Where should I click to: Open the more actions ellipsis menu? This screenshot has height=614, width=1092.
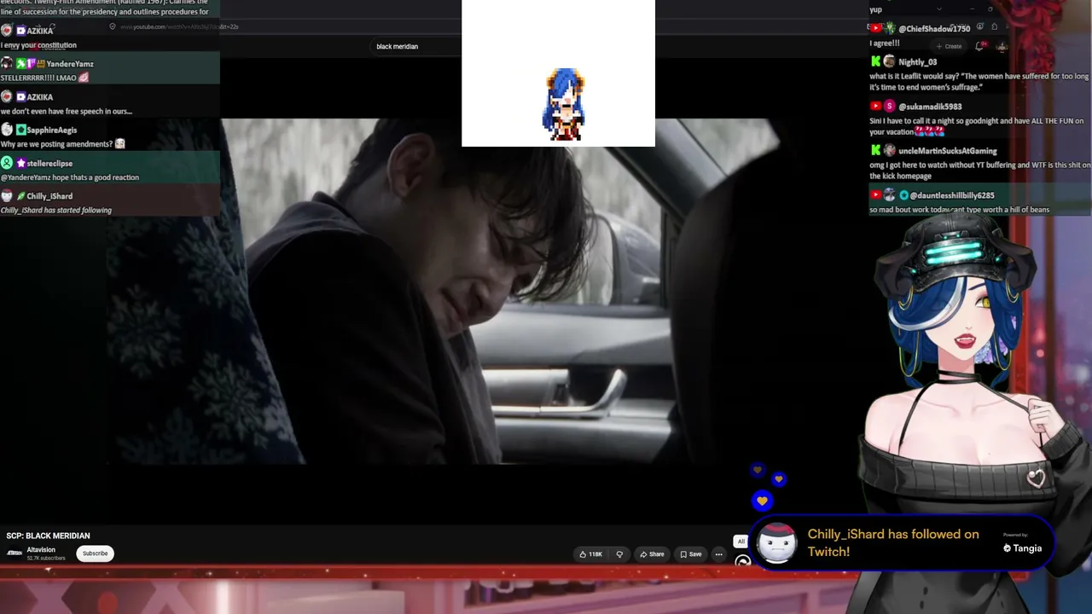click(x=718, y=554)
